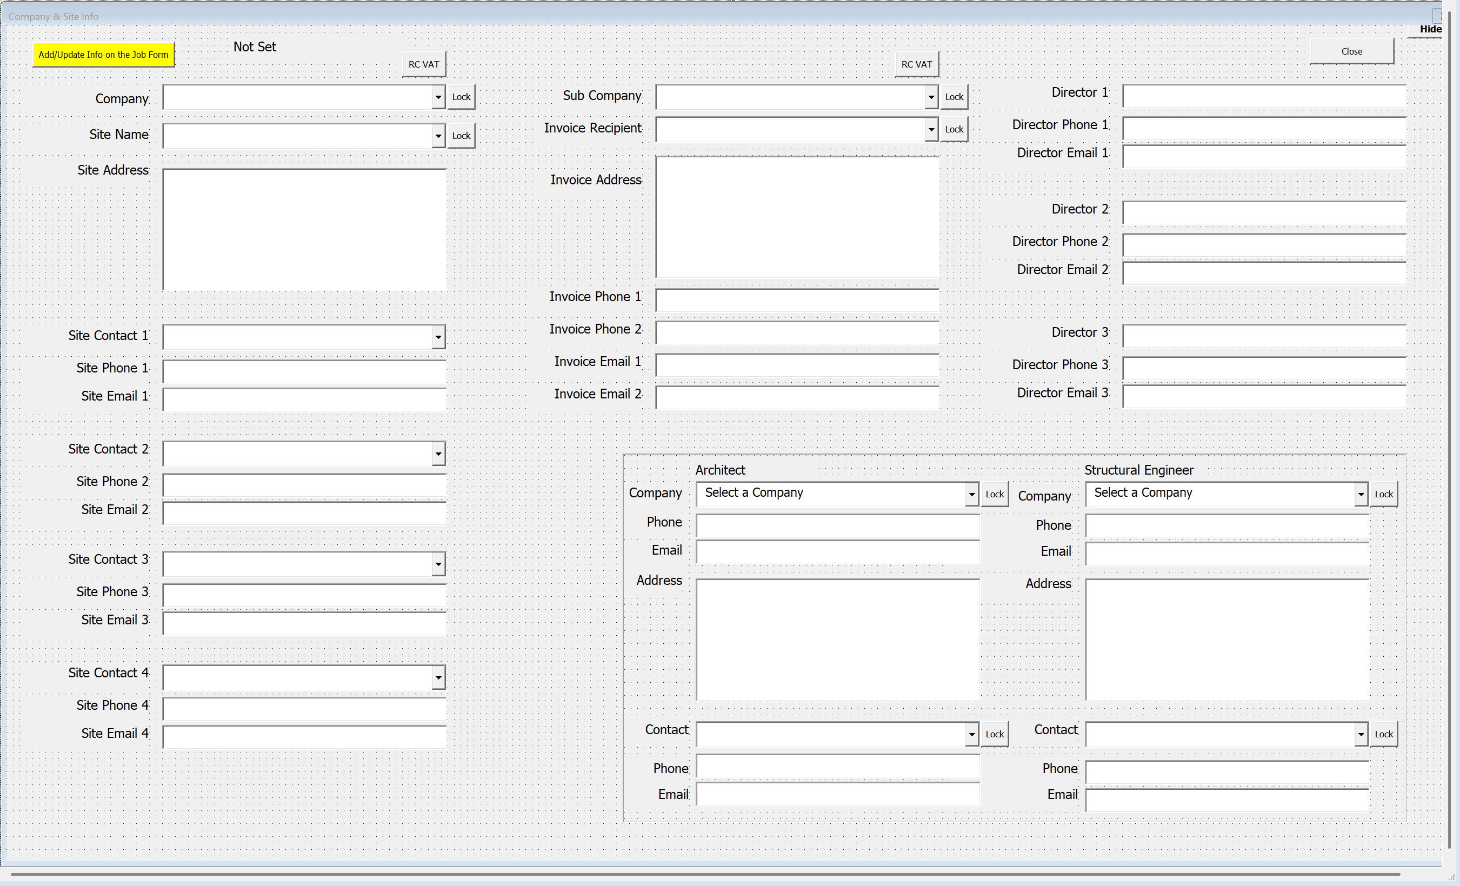Open the Company dropdown arrow

click(438, 97)
